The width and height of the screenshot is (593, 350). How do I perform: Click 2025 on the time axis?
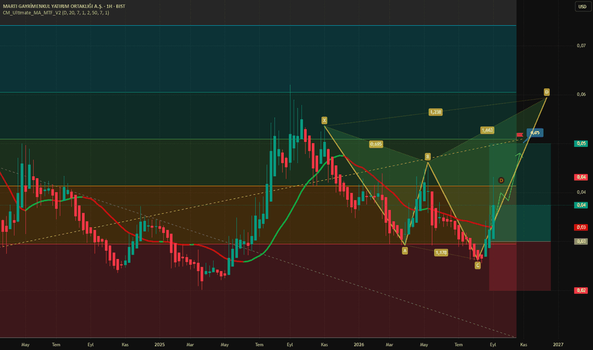[160, 345]
